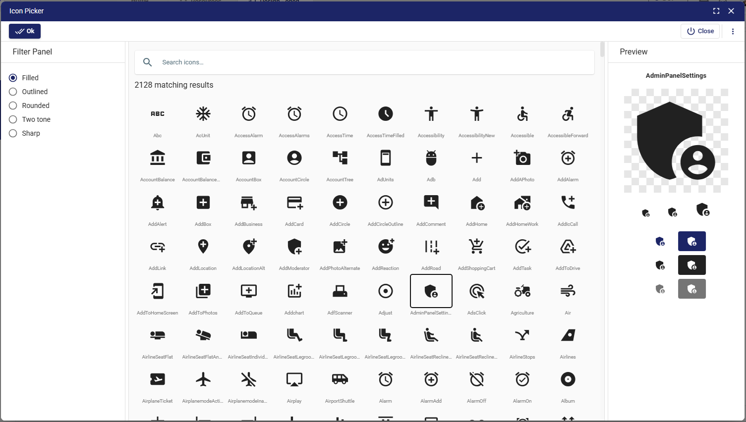
Task: Maximize the Icon Picker dialog
Action: click(x=716, y=11)
